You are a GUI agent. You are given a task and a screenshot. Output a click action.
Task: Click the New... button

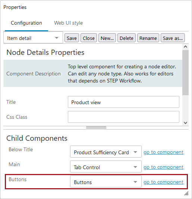tap(107, 38)
